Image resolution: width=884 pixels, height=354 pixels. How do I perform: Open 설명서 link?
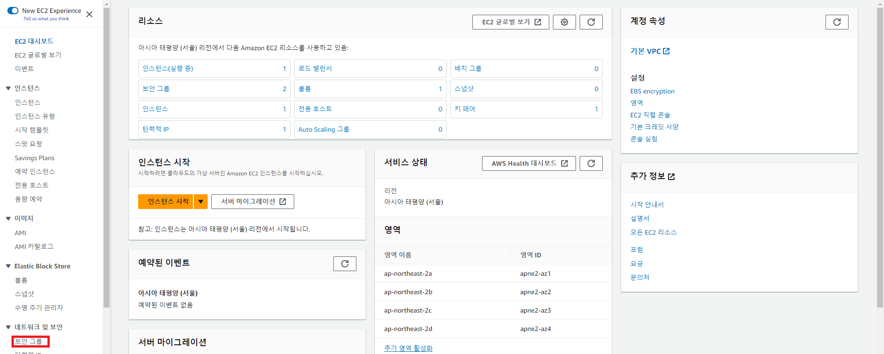pos(640,218)
